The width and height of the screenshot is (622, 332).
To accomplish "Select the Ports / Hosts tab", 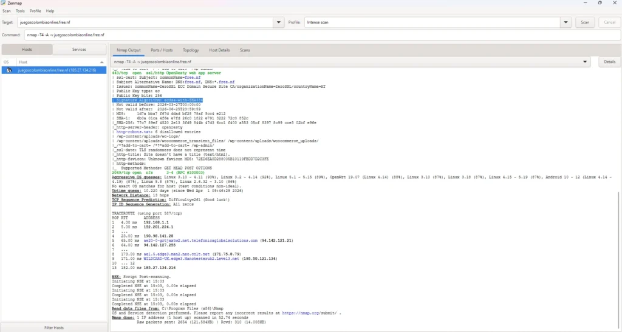I will pyautogui.click(x=162, y=50).
